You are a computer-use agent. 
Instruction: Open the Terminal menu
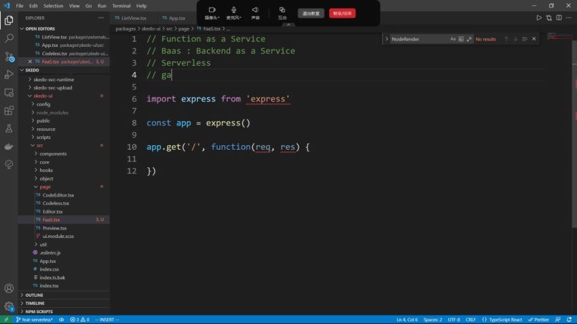[x=121, y=5]
